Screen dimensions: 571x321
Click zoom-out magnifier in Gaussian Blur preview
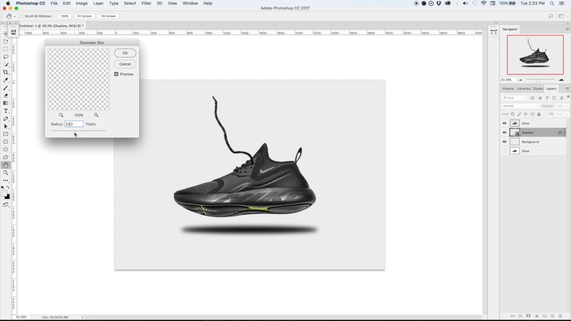(61, 115)
